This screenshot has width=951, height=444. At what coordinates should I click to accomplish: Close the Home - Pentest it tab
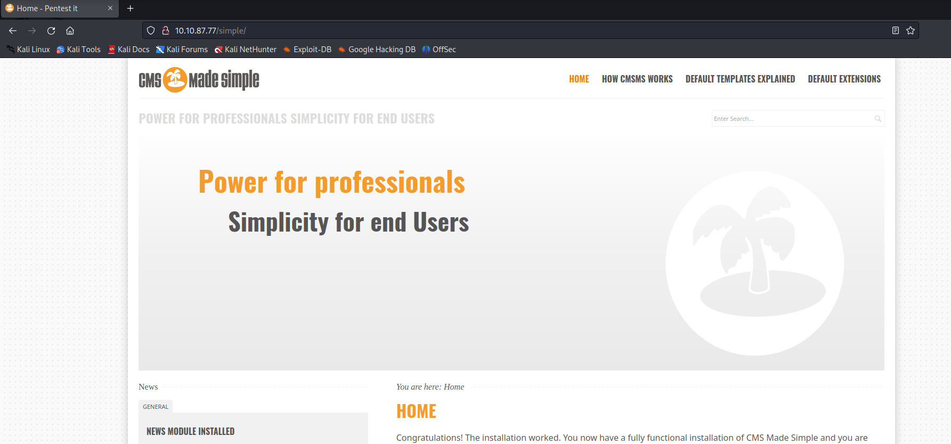pos(110,9)
